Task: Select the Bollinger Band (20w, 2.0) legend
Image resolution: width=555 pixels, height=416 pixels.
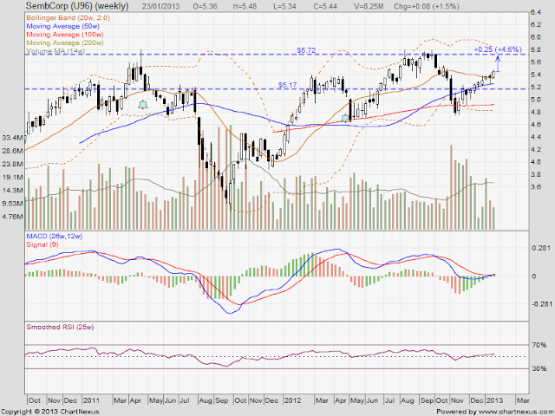Action: [x=68, y=17]
